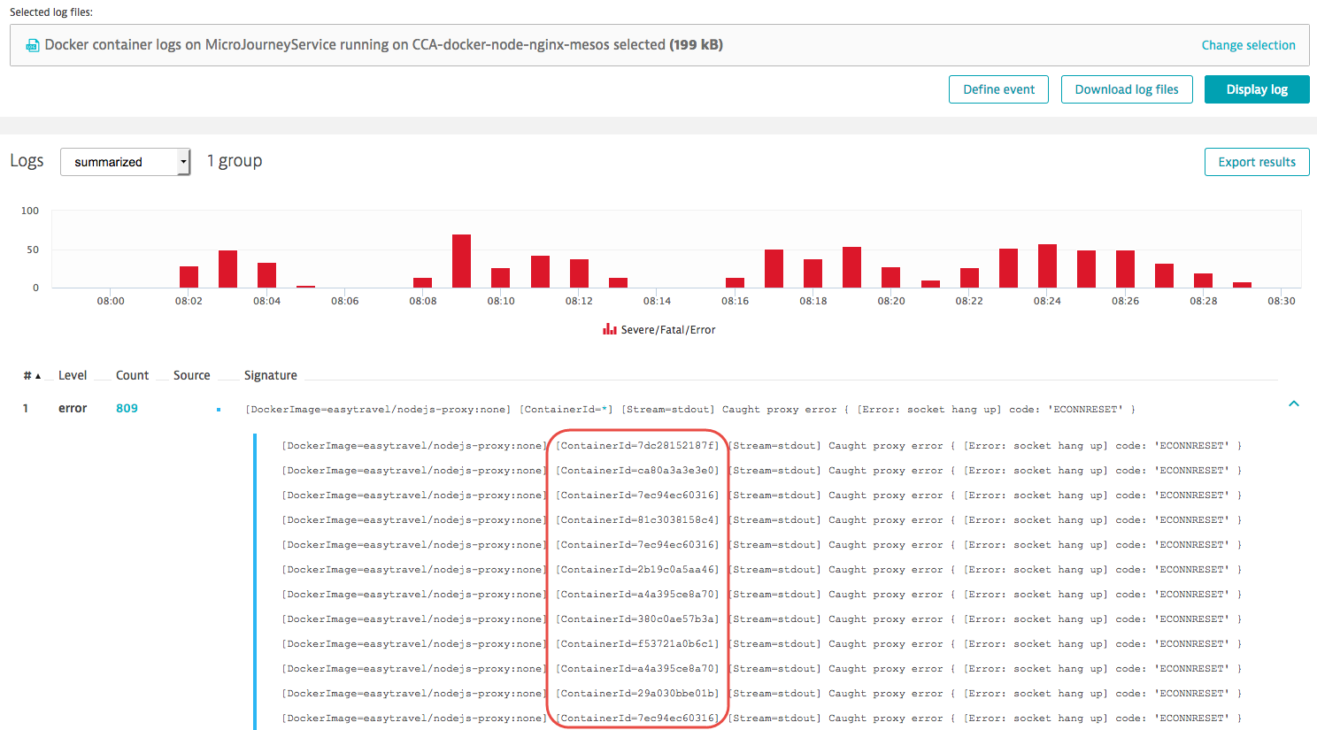Select the tallest red bar near 08:09
This screenshot has height=730, width=1317.
click(461, 261)
